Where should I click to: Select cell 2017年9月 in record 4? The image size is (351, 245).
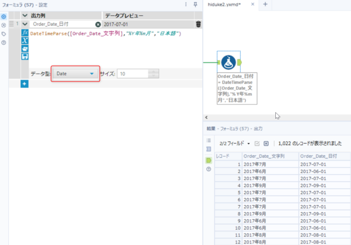click(270, 185)
